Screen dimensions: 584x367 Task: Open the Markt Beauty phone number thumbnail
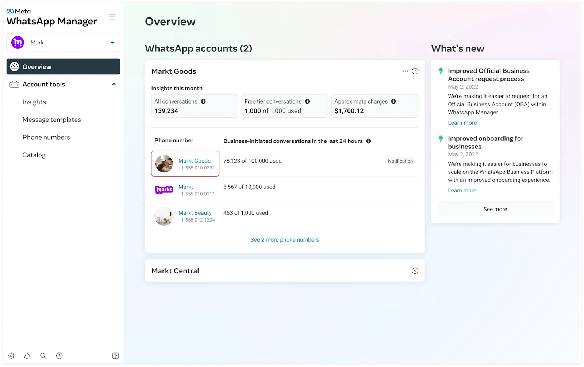click(x=164, y=216)
